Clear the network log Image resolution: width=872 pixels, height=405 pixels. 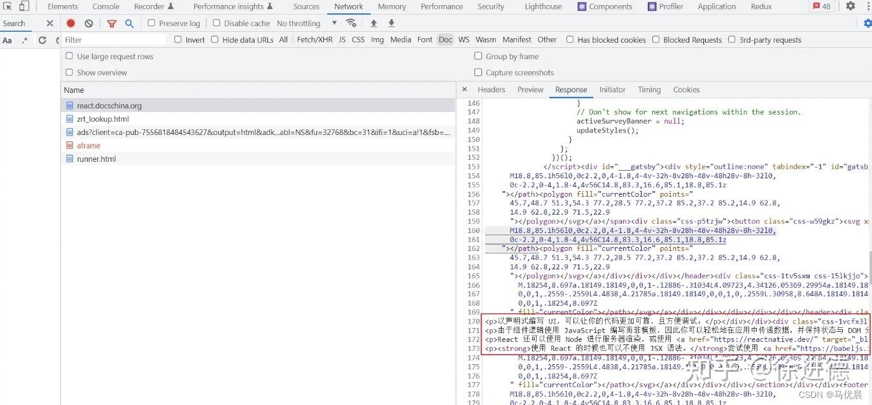tap(88, 24)
